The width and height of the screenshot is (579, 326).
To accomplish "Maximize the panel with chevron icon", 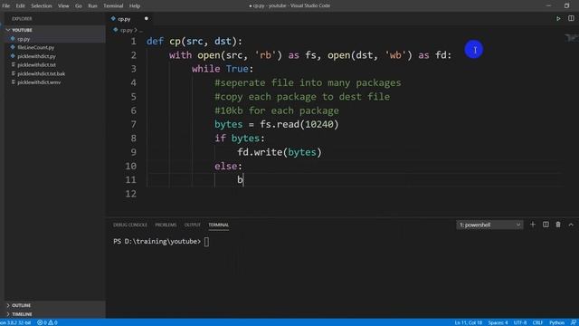I will click(x=571, y=225).
